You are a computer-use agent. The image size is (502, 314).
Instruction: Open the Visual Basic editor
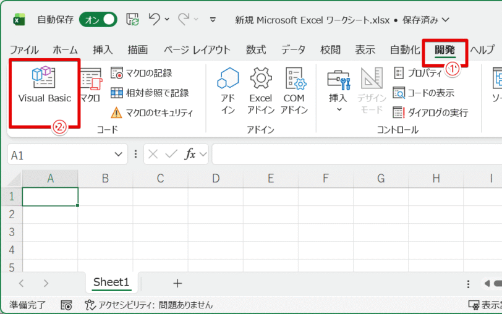click(x=45, y=85)
